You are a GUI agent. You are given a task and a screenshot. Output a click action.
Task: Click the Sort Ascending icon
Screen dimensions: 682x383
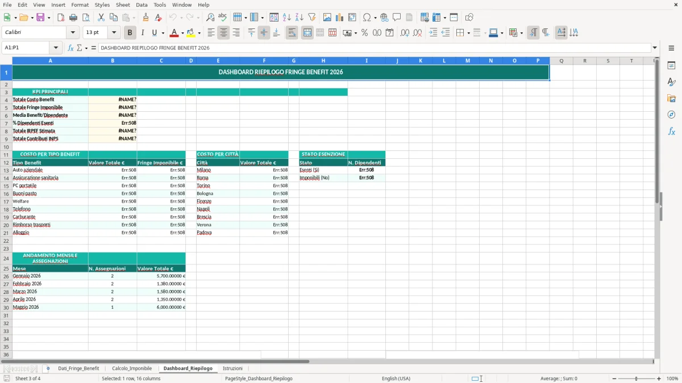pos(287,18)
